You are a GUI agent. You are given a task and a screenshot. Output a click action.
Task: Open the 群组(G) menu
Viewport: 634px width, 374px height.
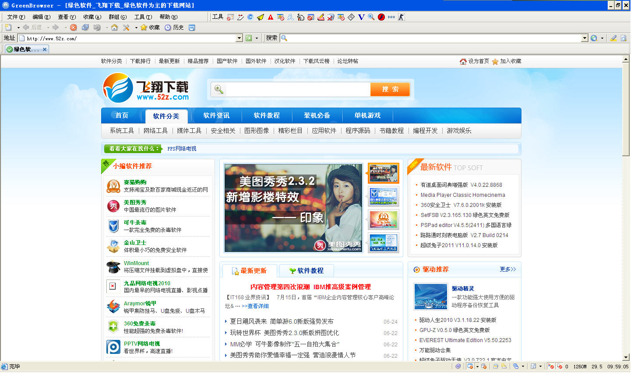[117, 17]
